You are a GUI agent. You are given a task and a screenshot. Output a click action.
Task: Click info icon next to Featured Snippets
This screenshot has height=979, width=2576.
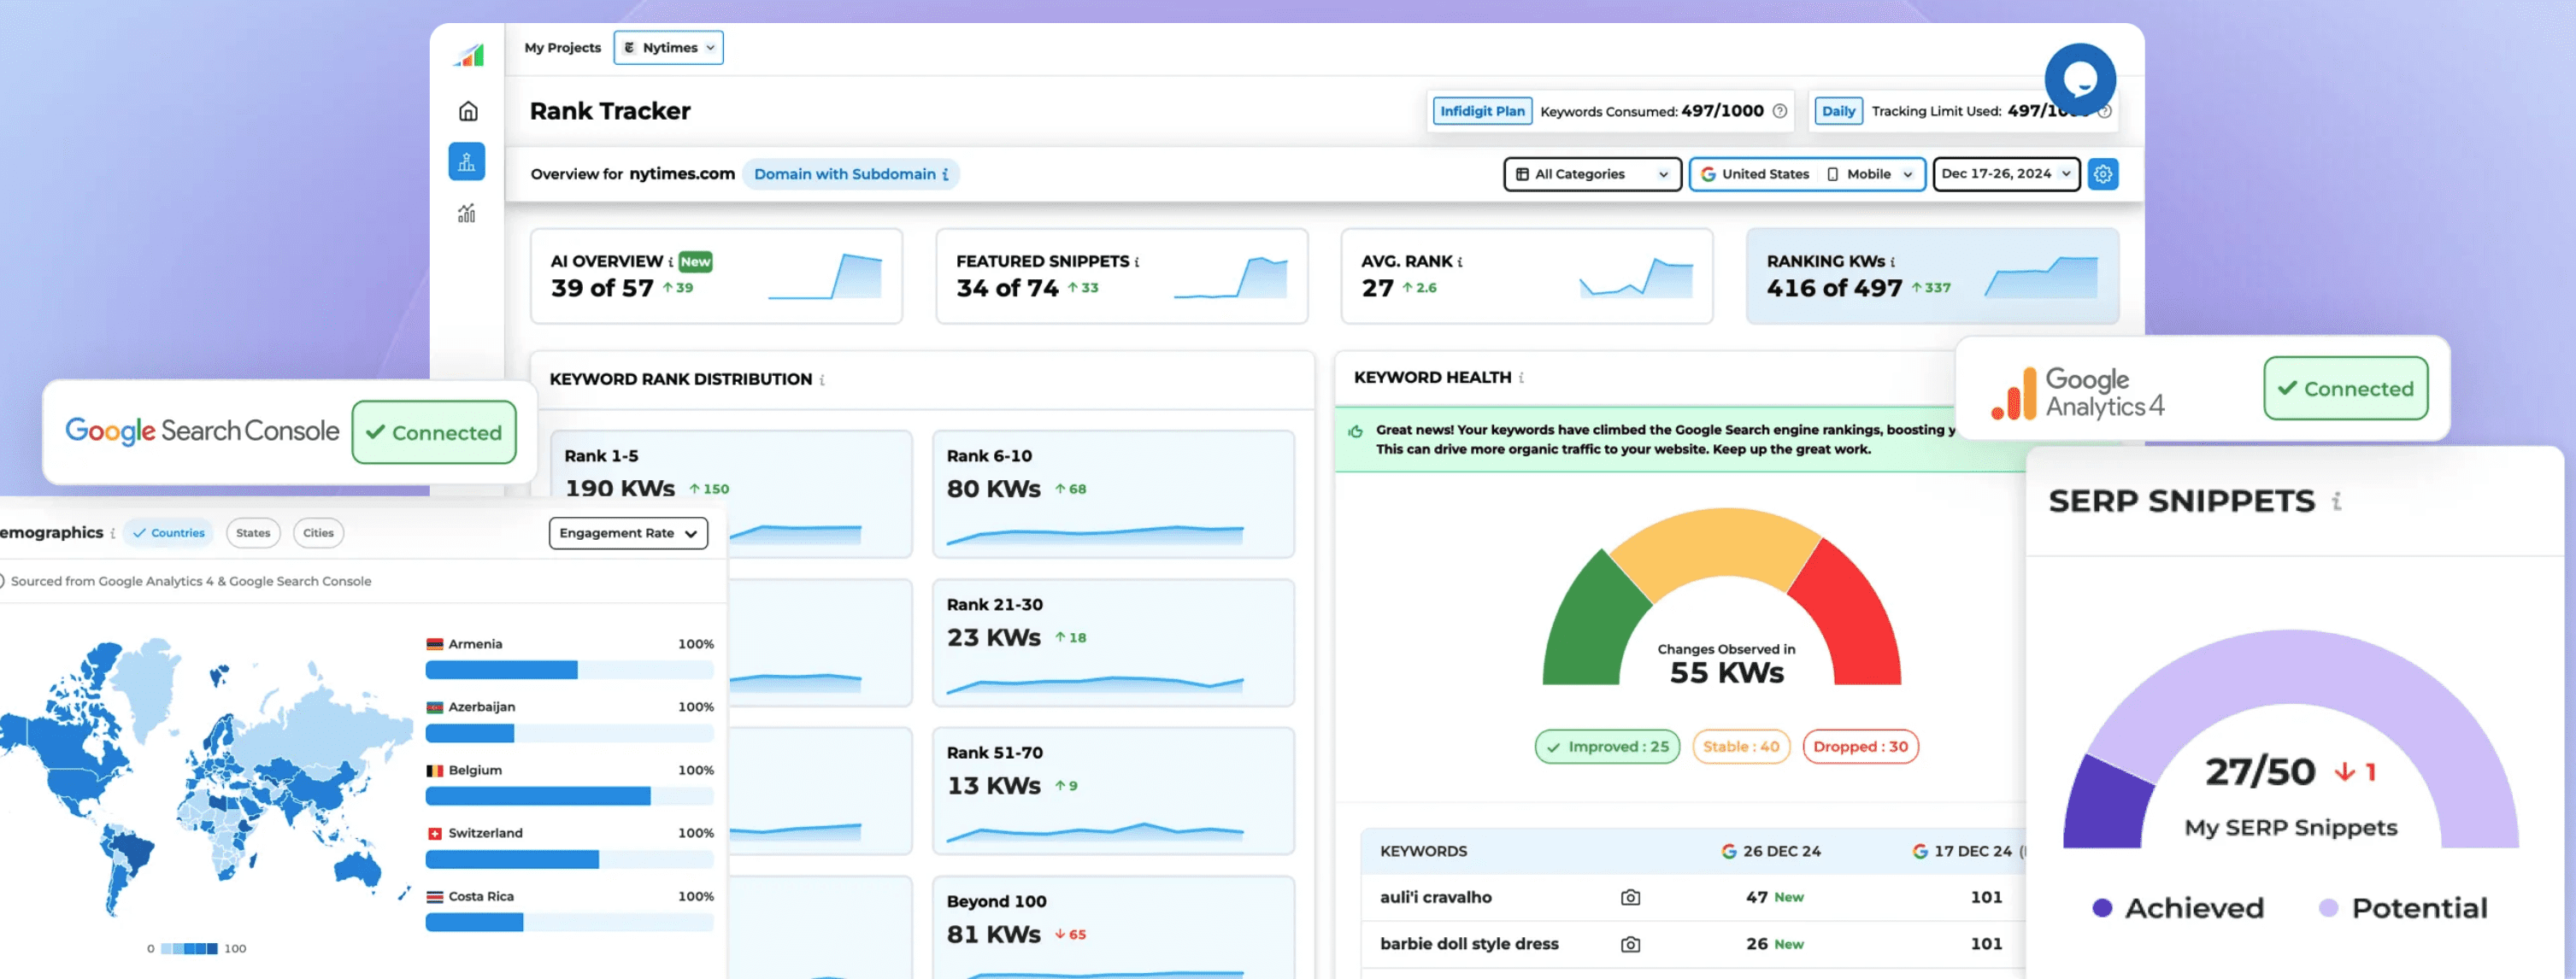click(x=1137, y=262)
